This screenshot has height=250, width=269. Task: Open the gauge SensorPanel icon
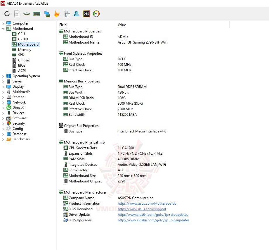(x=96, y=14)
